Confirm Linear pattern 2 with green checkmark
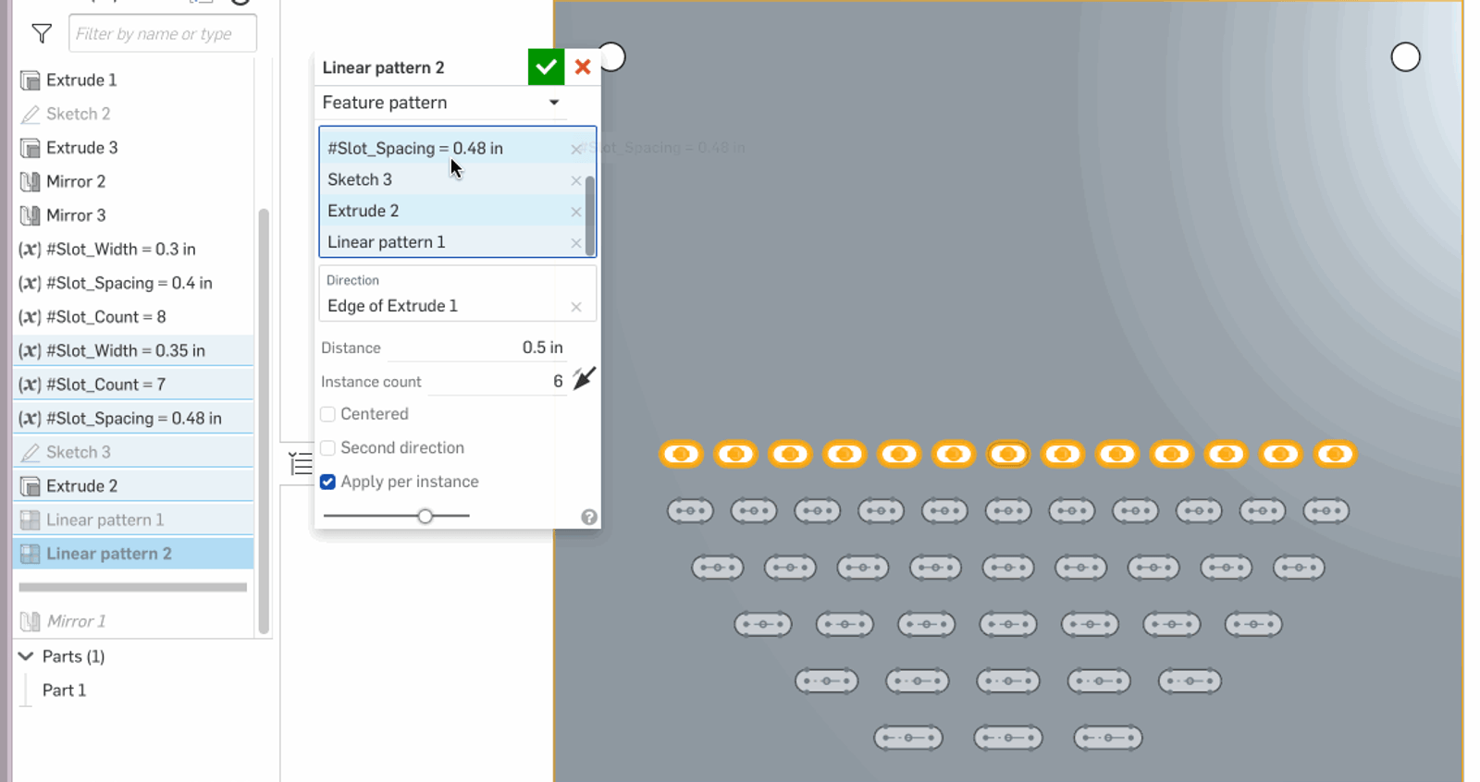1480x782 pixels. pos(546,67)
